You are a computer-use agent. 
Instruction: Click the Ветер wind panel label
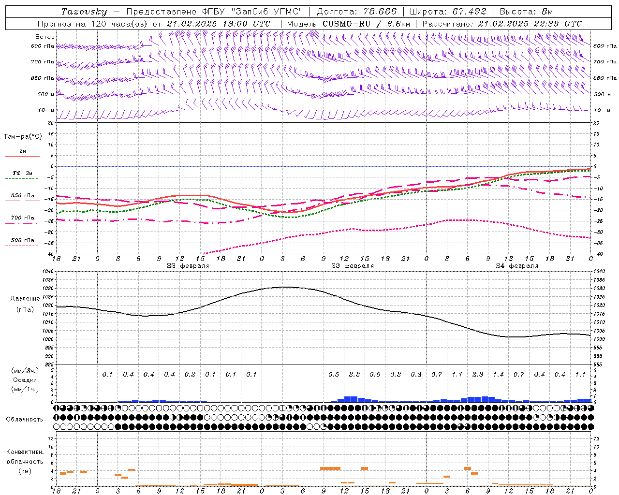coord(45,37)
